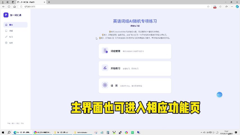
Task: Click the page title 英语词组AI随机专项练习
Action: tap(135, 21)
